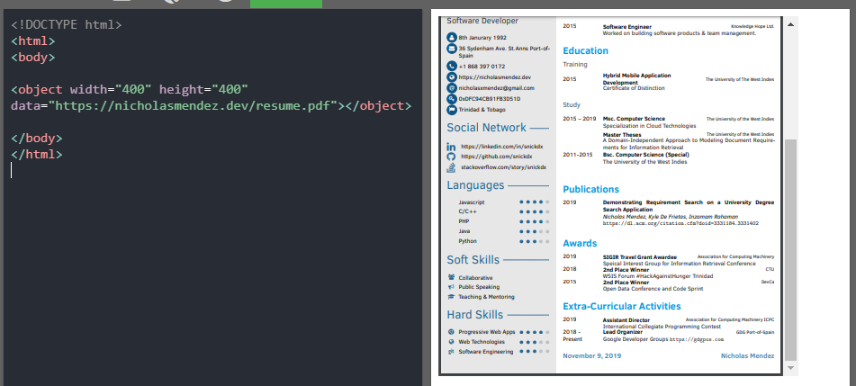Click the PDF scrollbar down arrow
This screenshot has width=856, height=386.
(x=790, y=369)
